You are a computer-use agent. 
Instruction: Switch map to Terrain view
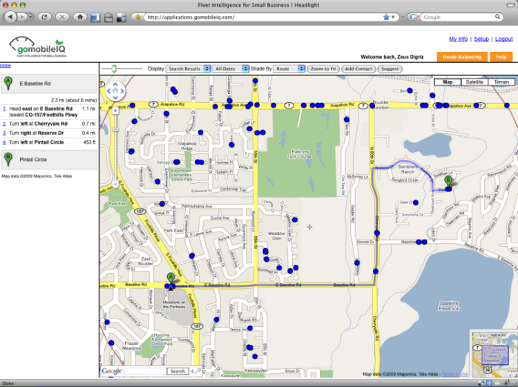click(x=500, y=82)
